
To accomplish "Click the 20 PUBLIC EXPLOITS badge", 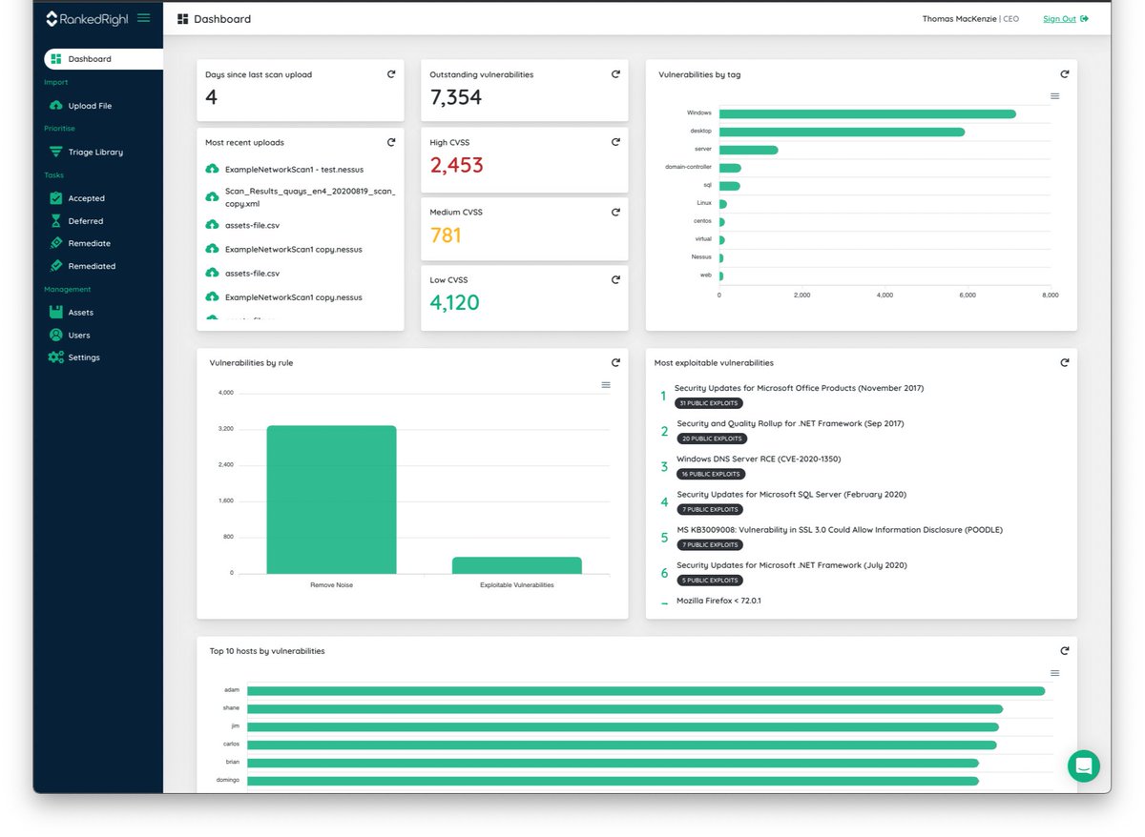I will tap(712, 439).
